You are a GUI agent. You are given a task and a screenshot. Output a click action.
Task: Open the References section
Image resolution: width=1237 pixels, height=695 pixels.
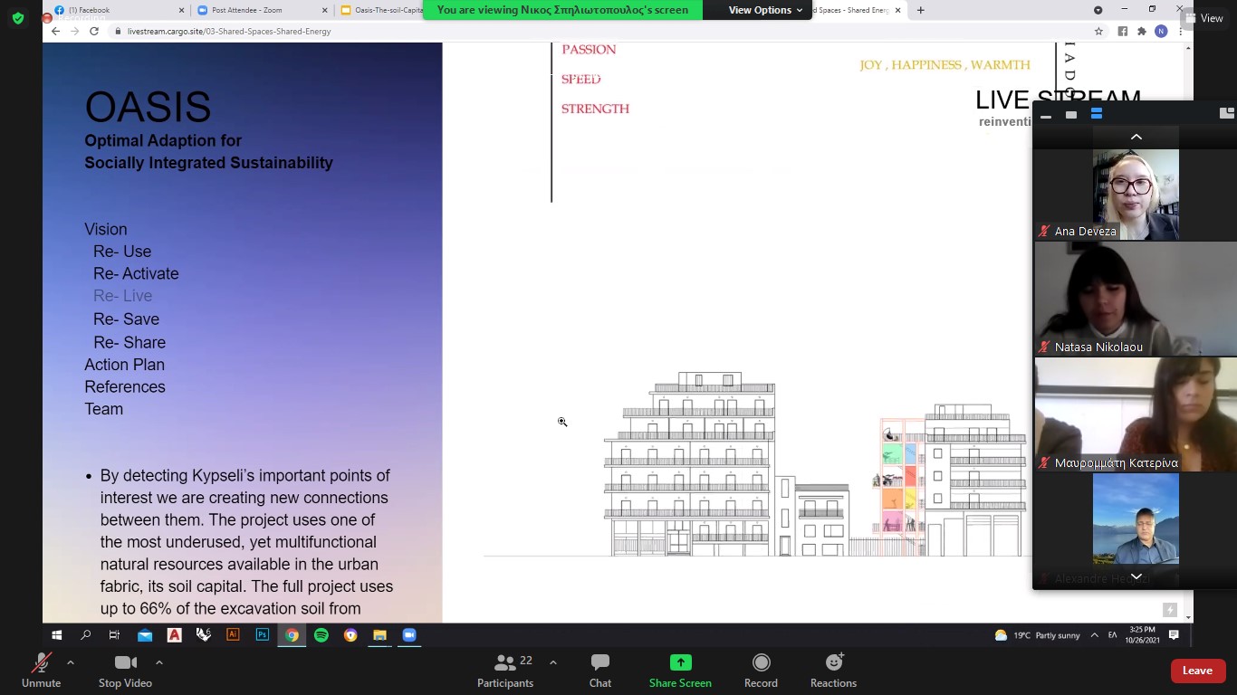coord(125,387)
